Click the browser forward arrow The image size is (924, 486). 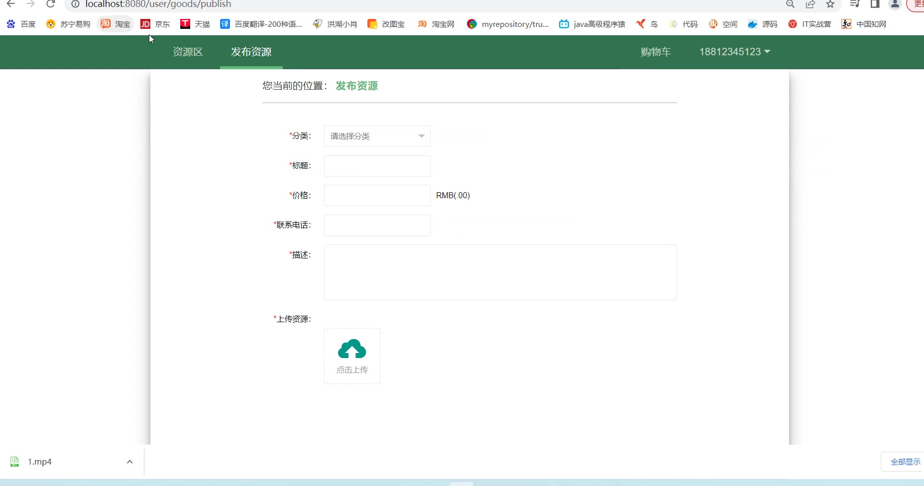pos(30,4)
